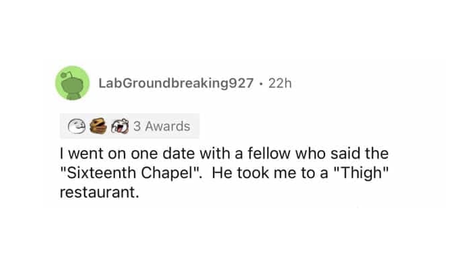Open the 3 Awards label
474x269 pixels.
tap(162, 126)
